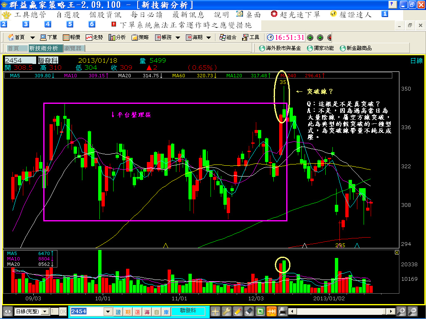Expand the dropdown arrow next to 海期
The image size is (426, 319).
point(209,38)
